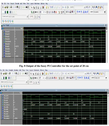Click Find binoculars icon in lower window toolbar

coord(25,74)
